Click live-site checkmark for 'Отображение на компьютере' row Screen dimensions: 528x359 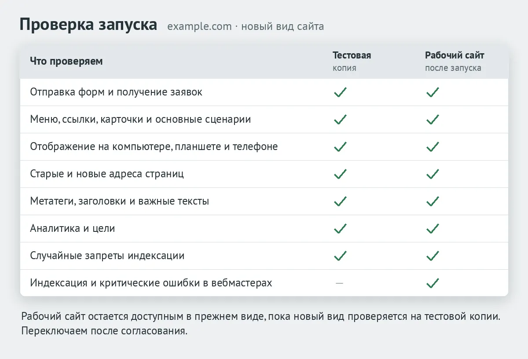[x=433, y=147]
